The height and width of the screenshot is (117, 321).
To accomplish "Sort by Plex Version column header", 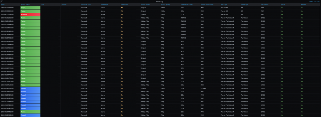I will pyautogui.click(x=265, y=4).
